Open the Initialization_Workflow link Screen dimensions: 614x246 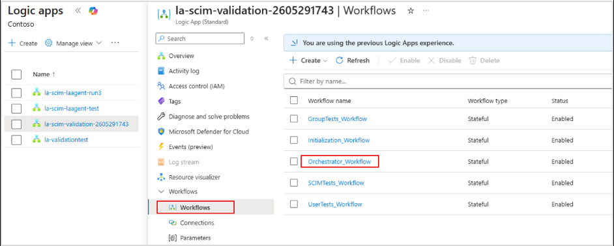pos(339,140)
